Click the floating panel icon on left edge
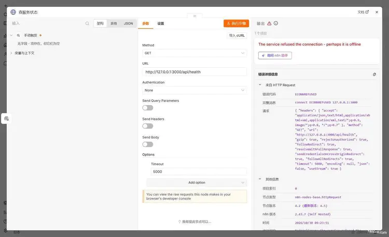 pos(6,119)
